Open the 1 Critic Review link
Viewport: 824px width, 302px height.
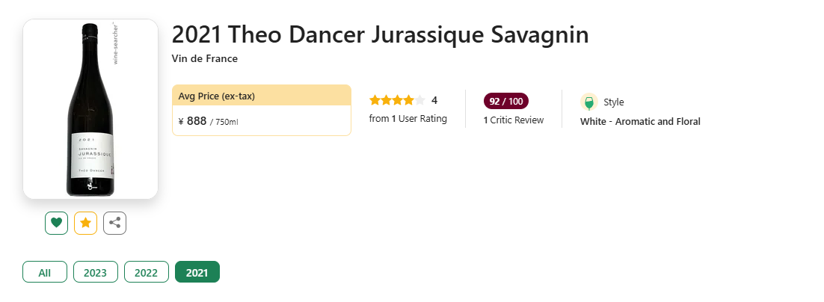tap(514, 120)
